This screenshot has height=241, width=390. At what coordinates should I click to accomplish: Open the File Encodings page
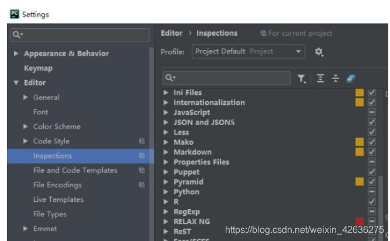coord(57,185)
